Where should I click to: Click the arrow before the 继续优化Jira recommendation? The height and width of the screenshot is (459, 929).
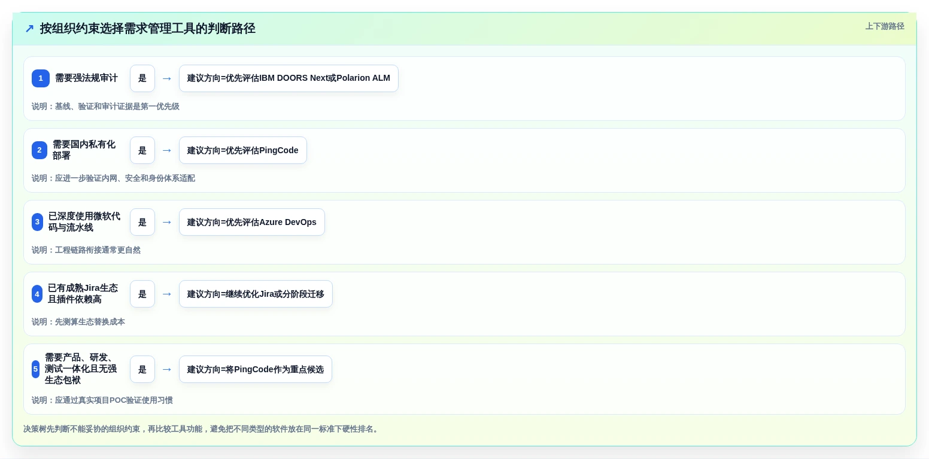167,294
